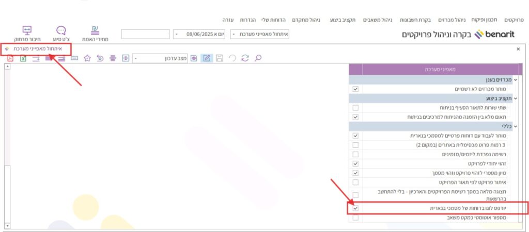529x232 pixels.
Task: Collapse the כללי settings group
Action: pyautogui.click(x=515, y=126)
